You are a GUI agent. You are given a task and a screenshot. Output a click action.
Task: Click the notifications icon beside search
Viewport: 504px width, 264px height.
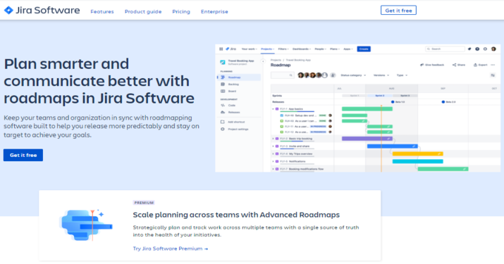469,49
